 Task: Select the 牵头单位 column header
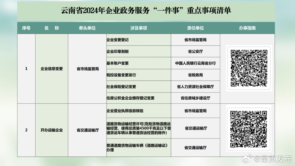point(87,28)
